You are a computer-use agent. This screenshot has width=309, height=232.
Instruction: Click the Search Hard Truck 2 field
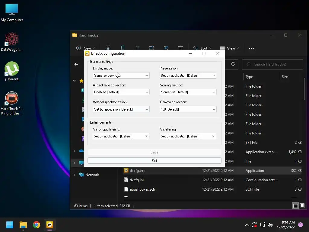pos(272,64)
